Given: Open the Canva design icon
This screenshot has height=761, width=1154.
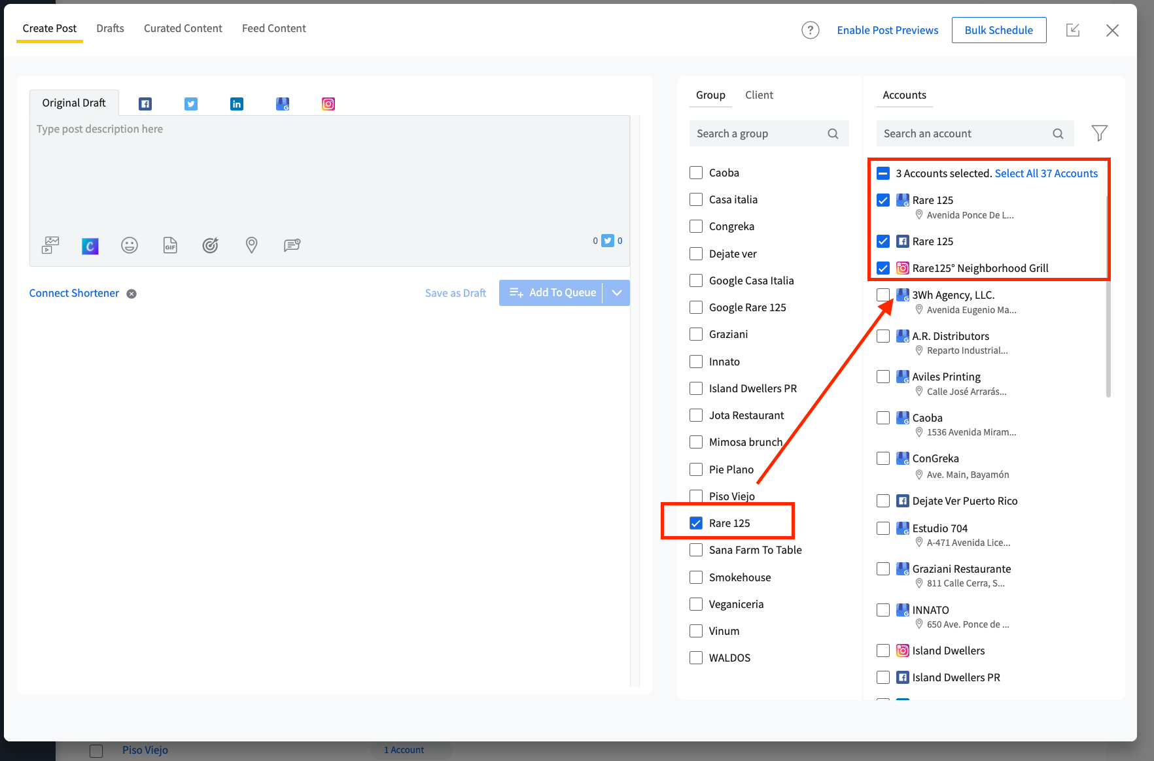Looking at the screenshot, I should point(90,246).
